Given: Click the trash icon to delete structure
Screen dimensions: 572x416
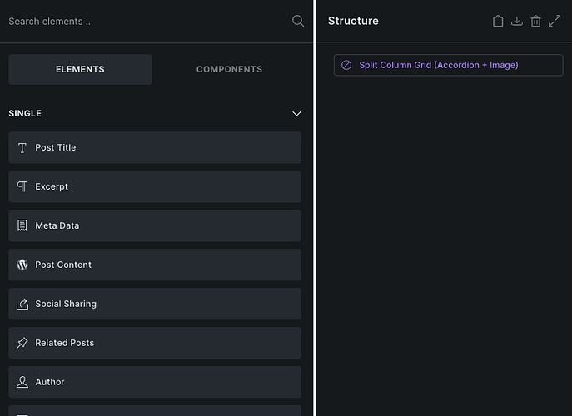Looking at the screenshot, I should coord(535,21).
